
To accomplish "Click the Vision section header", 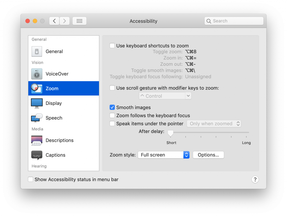I will click(38, 62).
